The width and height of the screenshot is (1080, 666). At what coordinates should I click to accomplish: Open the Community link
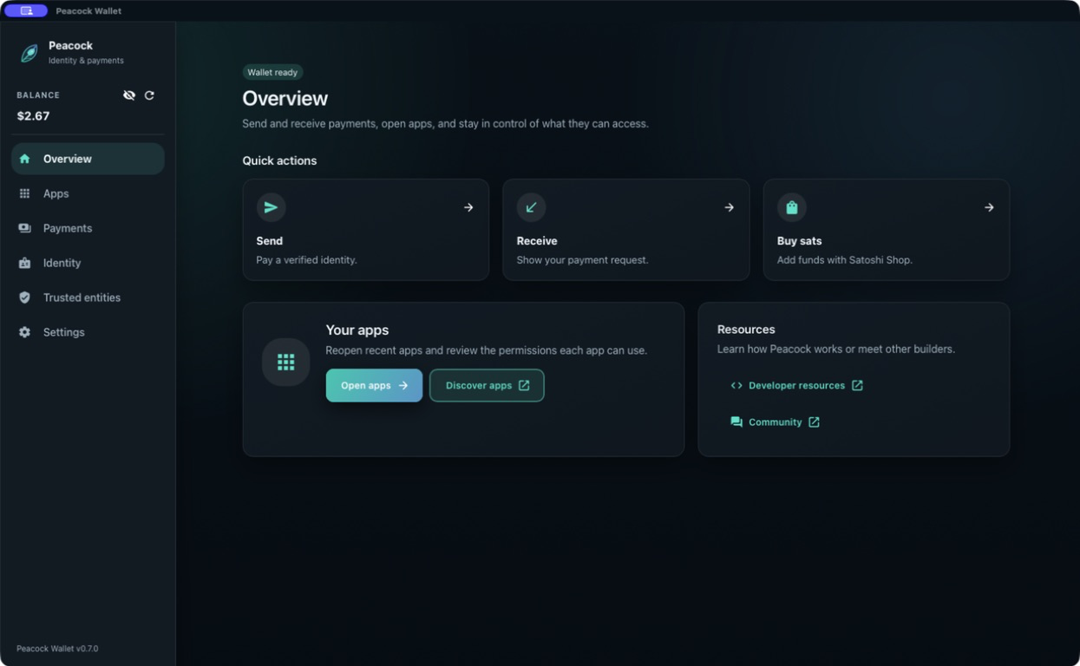pyautogui.click(x=775, y=422)
